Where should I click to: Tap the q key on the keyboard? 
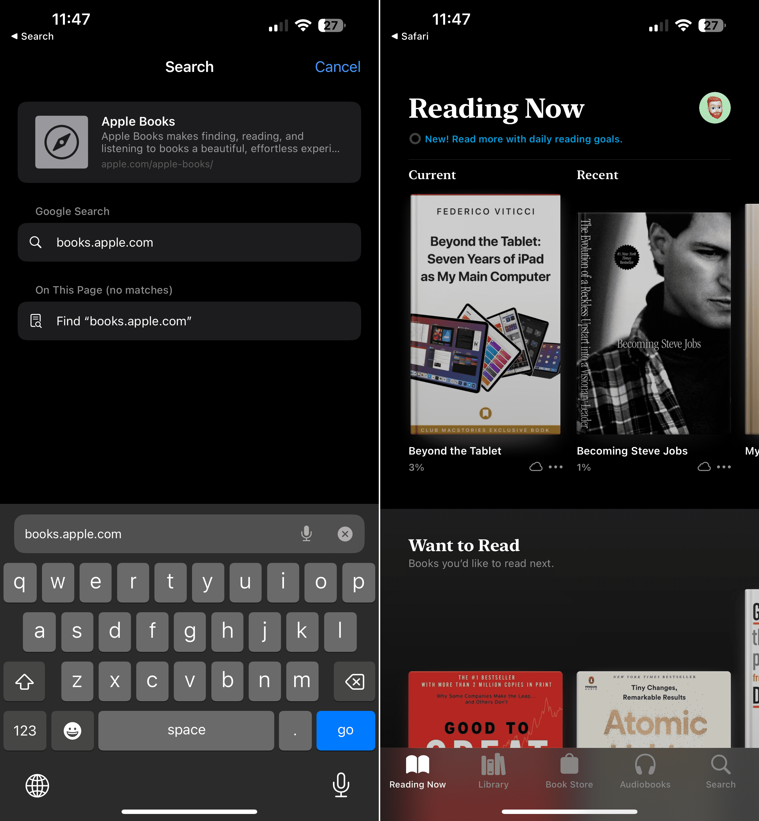click(x=20, y=583)
